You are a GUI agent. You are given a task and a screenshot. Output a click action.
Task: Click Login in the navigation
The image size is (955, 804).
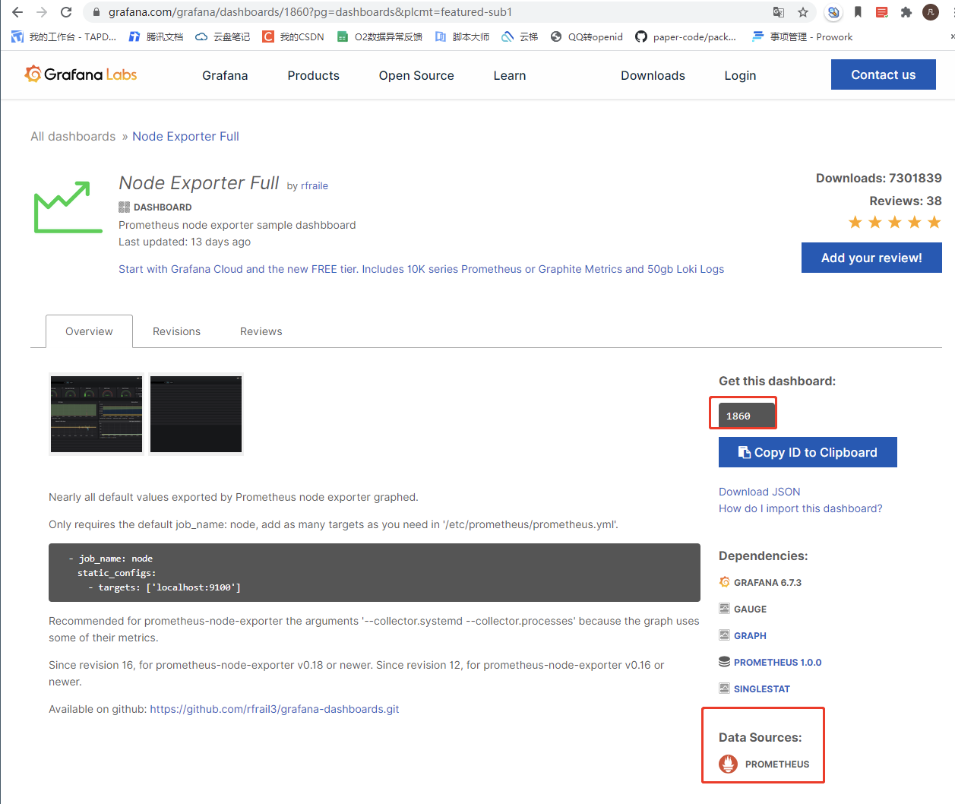pos(740,75)
